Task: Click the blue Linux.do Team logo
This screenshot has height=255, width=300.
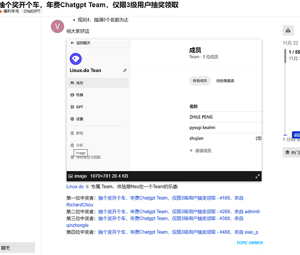Action: [76, 59]
